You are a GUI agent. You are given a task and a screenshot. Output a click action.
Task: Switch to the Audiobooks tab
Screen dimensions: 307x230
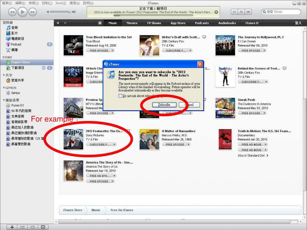click(x=227, y=23)
